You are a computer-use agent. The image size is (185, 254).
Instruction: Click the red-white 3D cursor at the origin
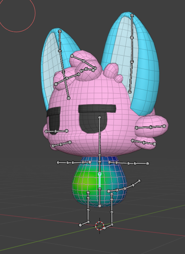(x=99, y=226)
